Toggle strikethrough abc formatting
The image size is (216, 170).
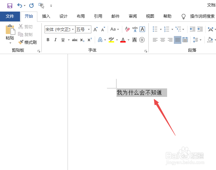pos(75,40)
